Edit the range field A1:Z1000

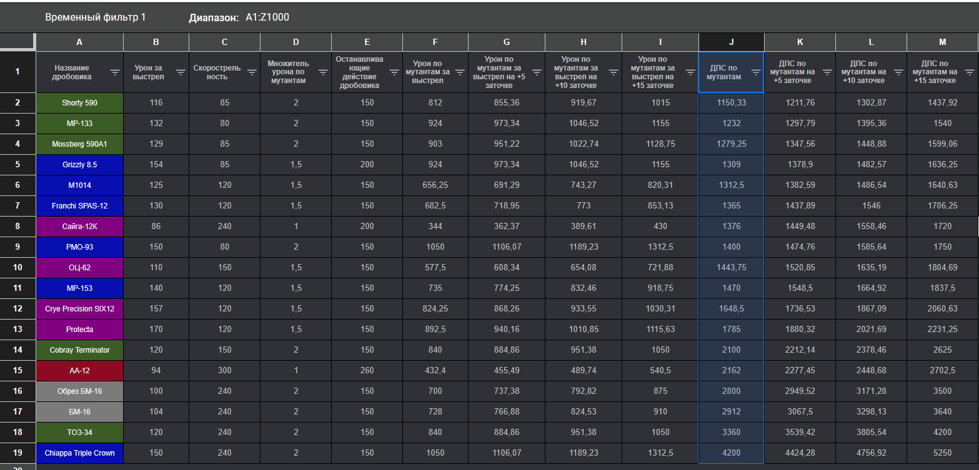[x=267, y=17]
